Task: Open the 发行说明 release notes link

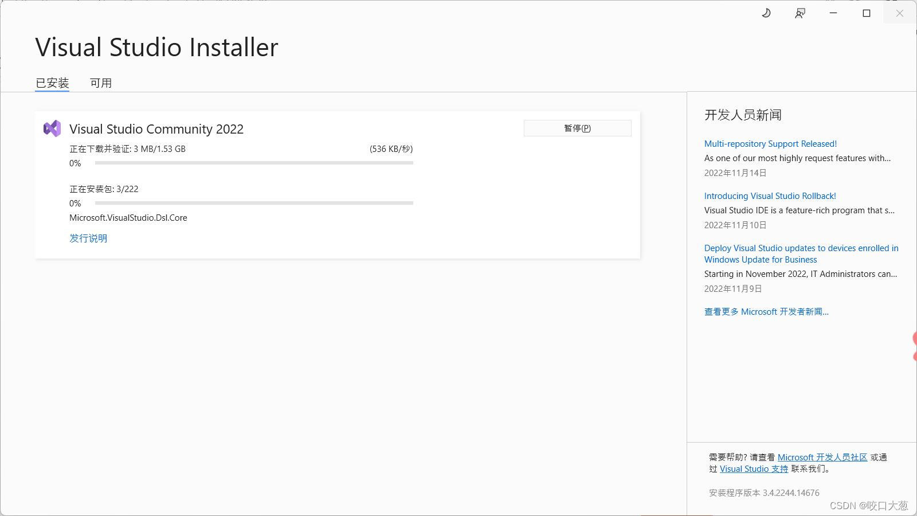Action: 88,238
